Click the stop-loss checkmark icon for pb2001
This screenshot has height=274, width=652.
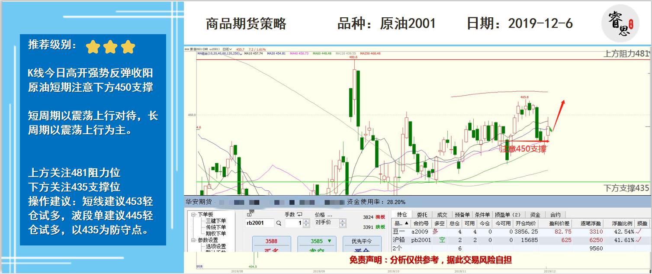coord(639,240)
